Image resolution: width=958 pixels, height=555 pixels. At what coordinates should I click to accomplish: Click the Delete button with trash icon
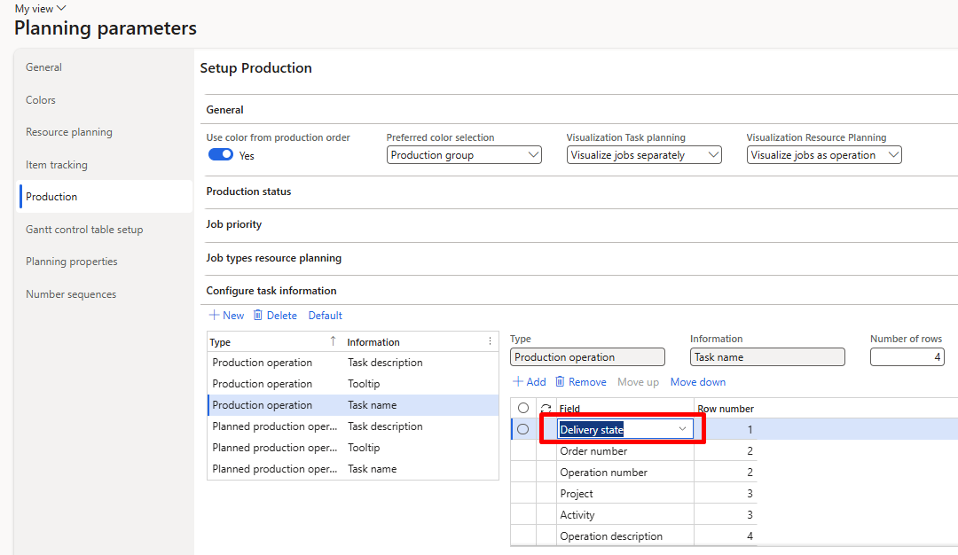276,316
